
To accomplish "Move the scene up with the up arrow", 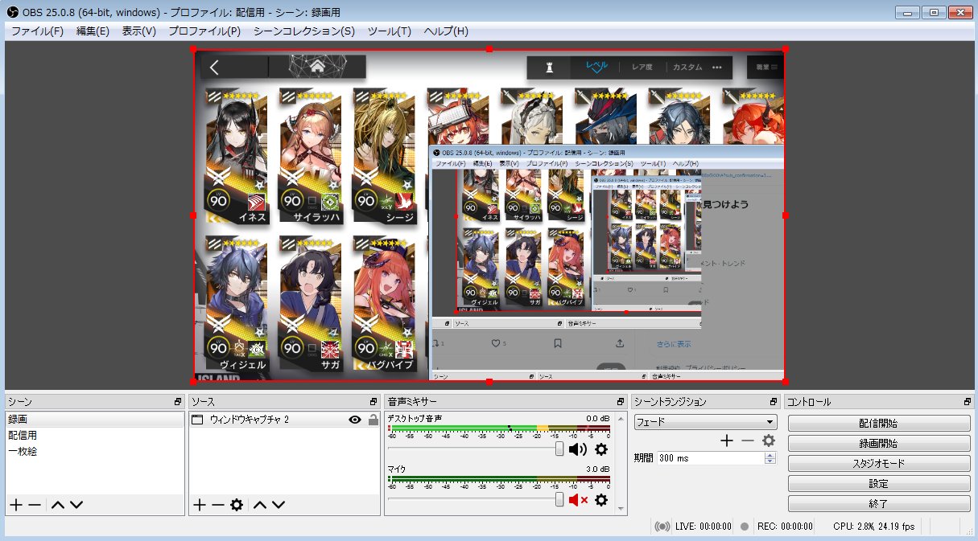I will (x=57, y=505).
